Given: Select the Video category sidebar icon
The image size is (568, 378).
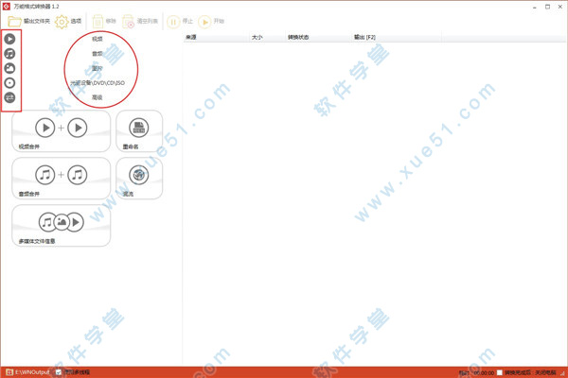Looking at the screenshot, I should (10, 40).
